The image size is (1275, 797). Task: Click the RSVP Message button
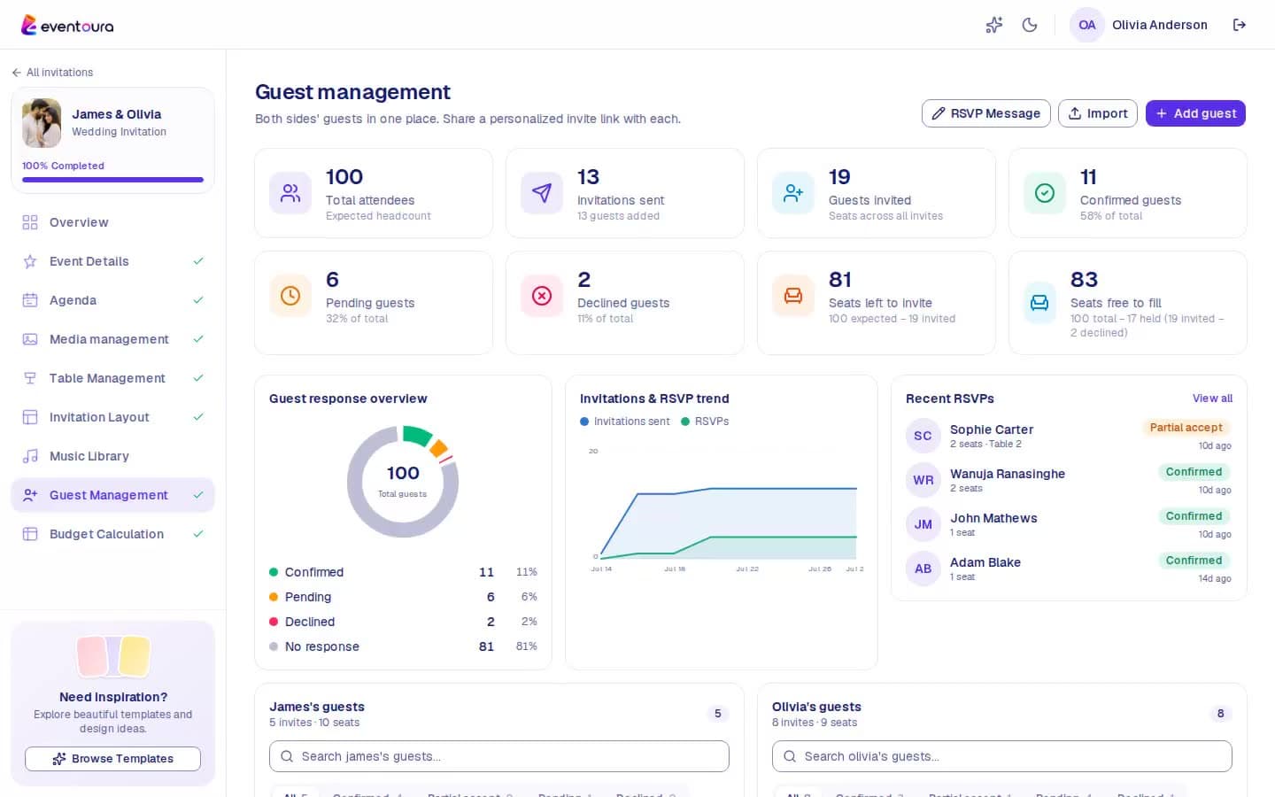pyautogui.click(x=986, y=113)
